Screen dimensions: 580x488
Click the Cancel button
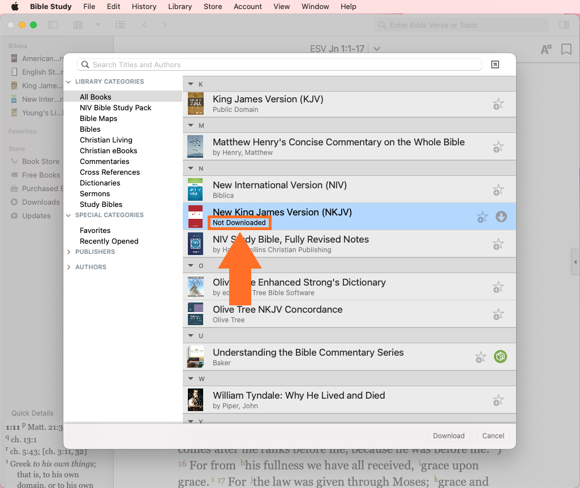pos(493,435)
